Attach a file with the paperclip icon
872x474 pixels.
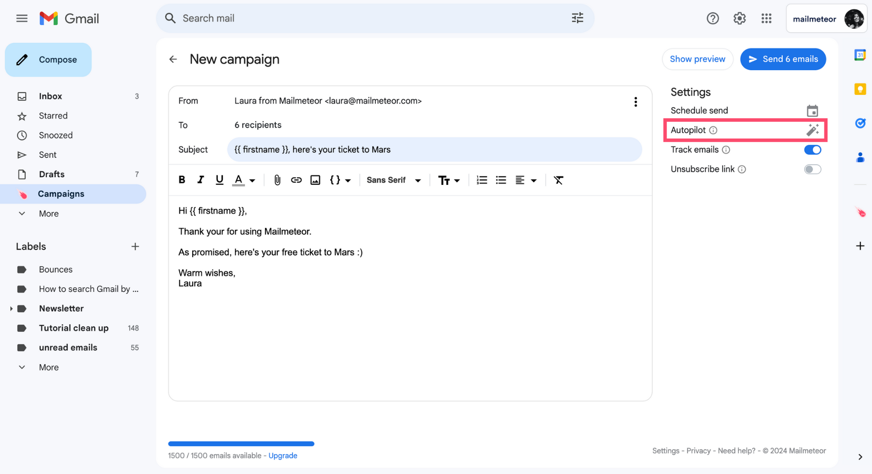(x=277, y=180)
